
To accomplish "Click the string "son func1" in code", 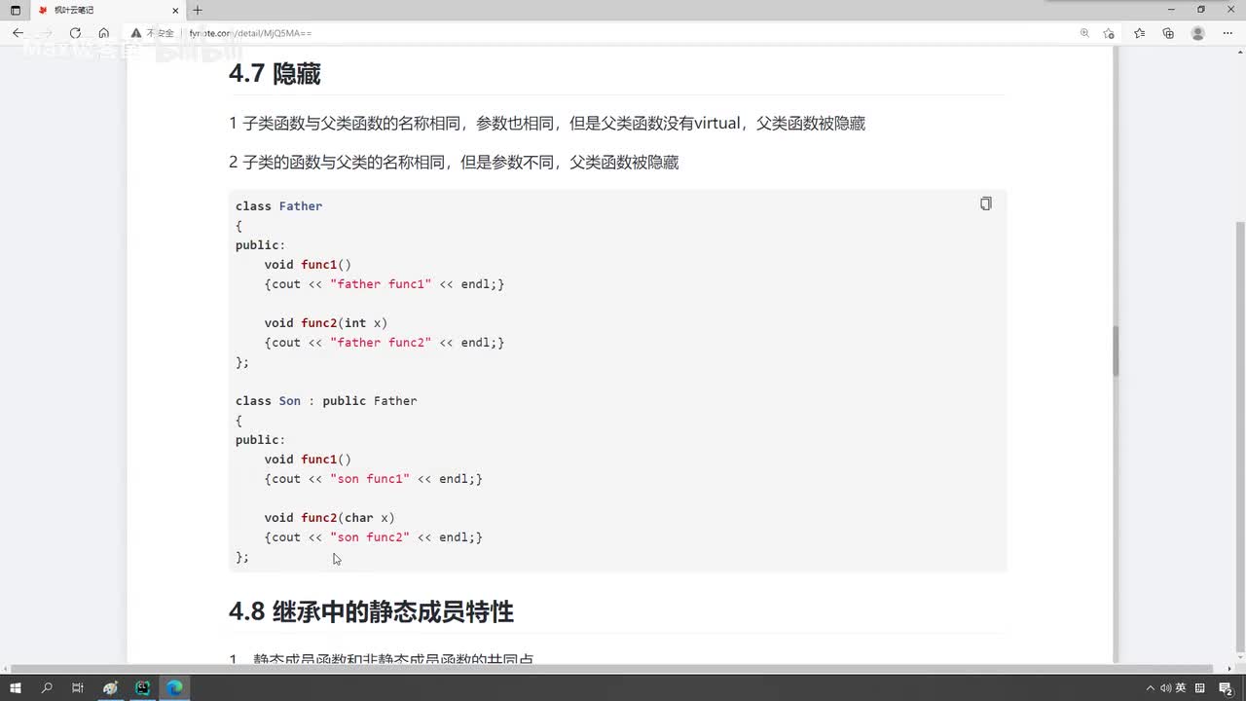I will [370, 479].
